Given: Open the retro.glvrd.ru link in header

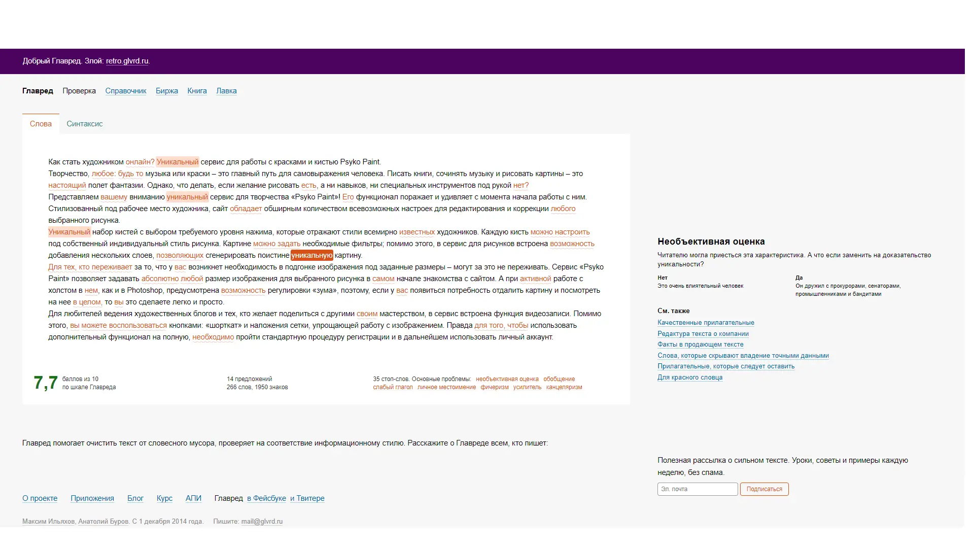Looking at the screenshot, I should click(127, 61).
